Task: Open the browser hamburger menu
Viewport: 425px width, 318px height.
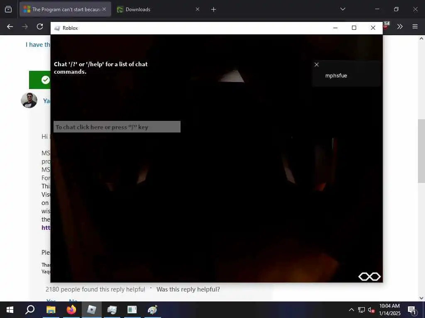Action: pyautogui.click(x=415, y=26)
